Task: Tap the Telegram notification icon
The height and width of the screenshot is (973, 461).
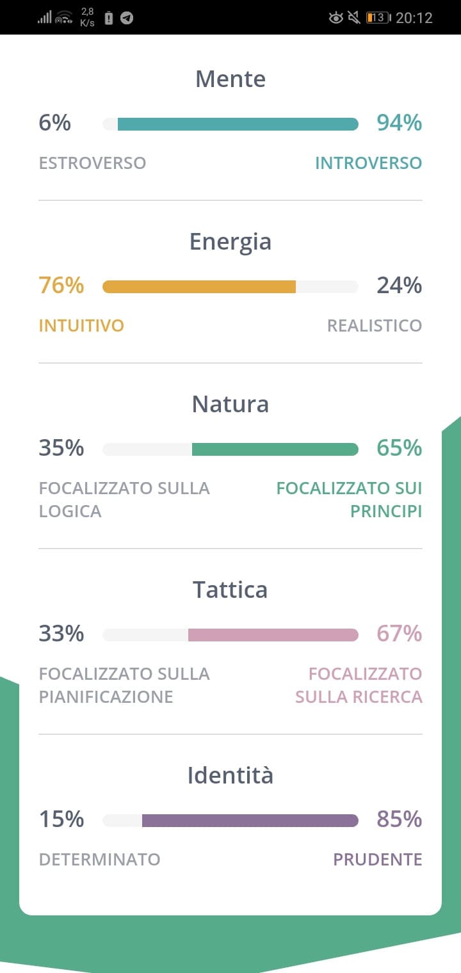Action: point(127,18)
